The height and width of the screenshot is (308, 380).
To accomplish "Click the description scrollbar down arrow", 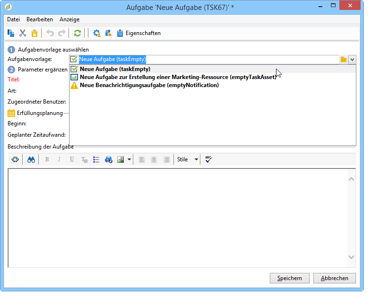I will [x=351, y=257].
